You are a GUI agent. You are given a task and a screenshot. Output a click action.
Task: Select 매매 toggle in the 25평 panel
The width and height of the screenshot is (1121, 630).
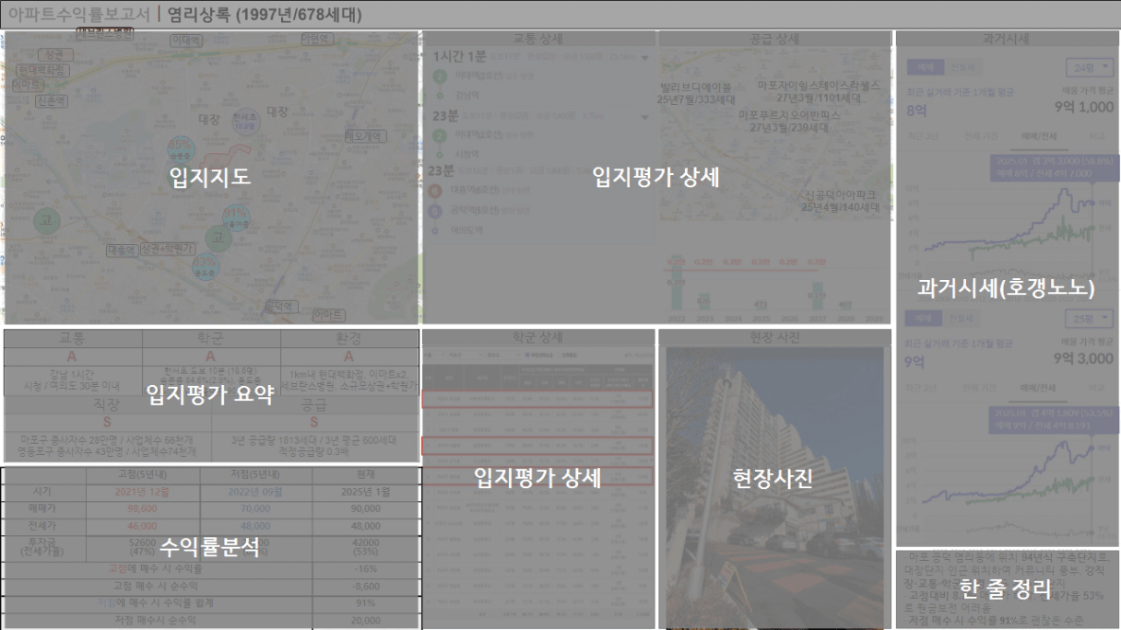tap(925, 318)
